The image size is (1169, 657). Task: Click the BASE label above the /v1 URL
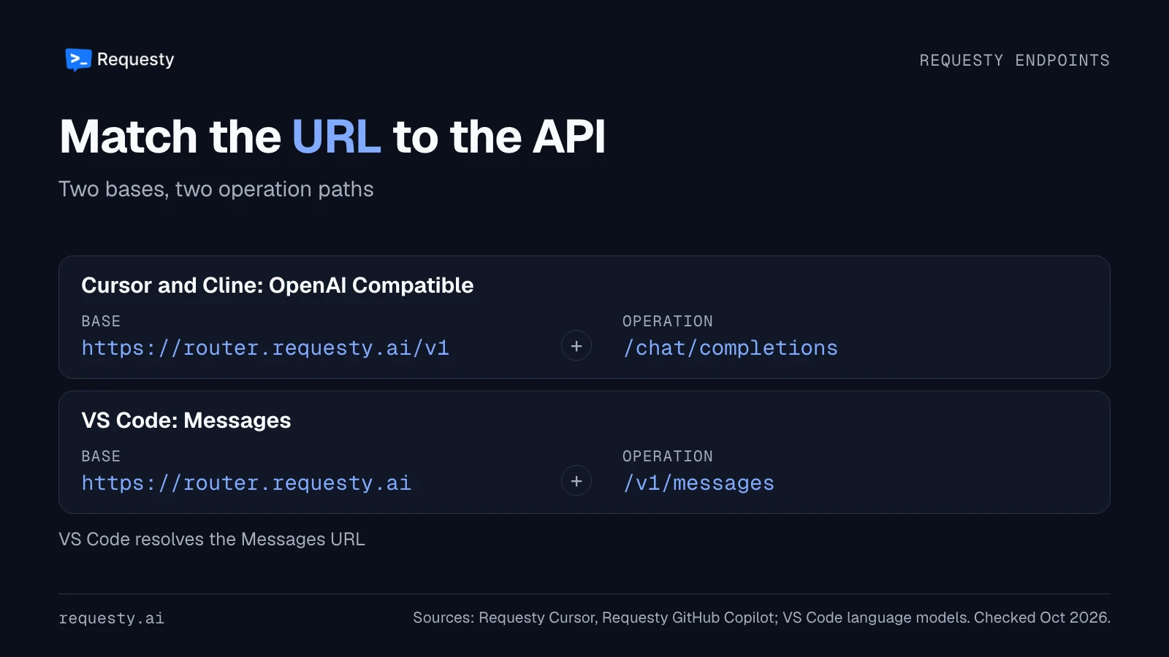pos(101,321)
